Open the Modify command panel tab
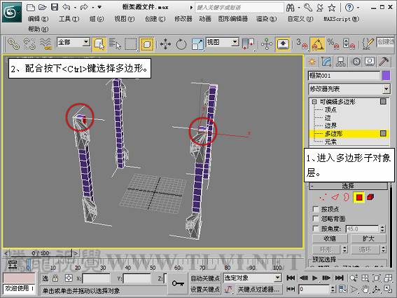 326,62
